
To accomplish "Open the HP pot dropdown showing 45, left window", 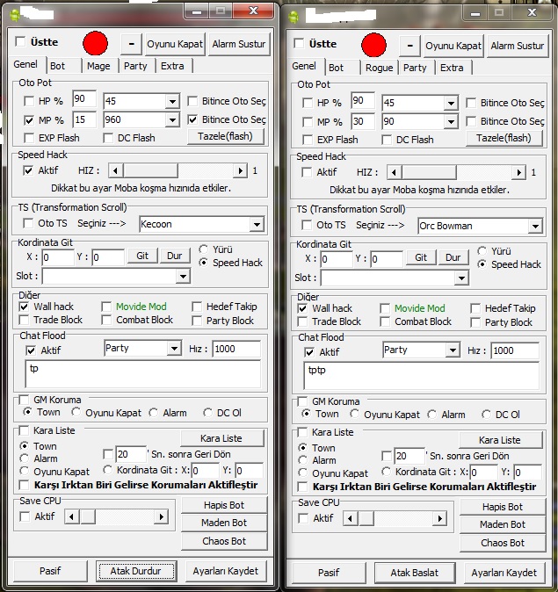I will 172,101.
